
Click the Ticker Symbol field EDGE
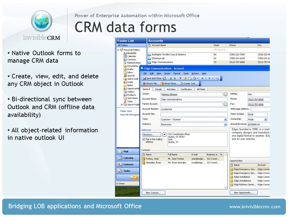(x=257, y=115)
